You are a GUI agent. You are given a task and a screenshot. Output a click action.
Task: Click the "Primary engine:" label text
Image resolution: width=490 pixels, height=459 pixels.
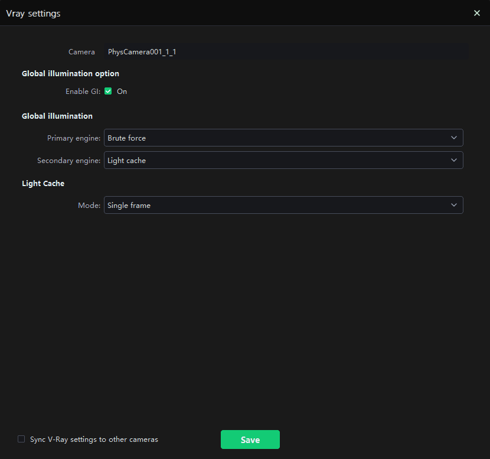74,138
